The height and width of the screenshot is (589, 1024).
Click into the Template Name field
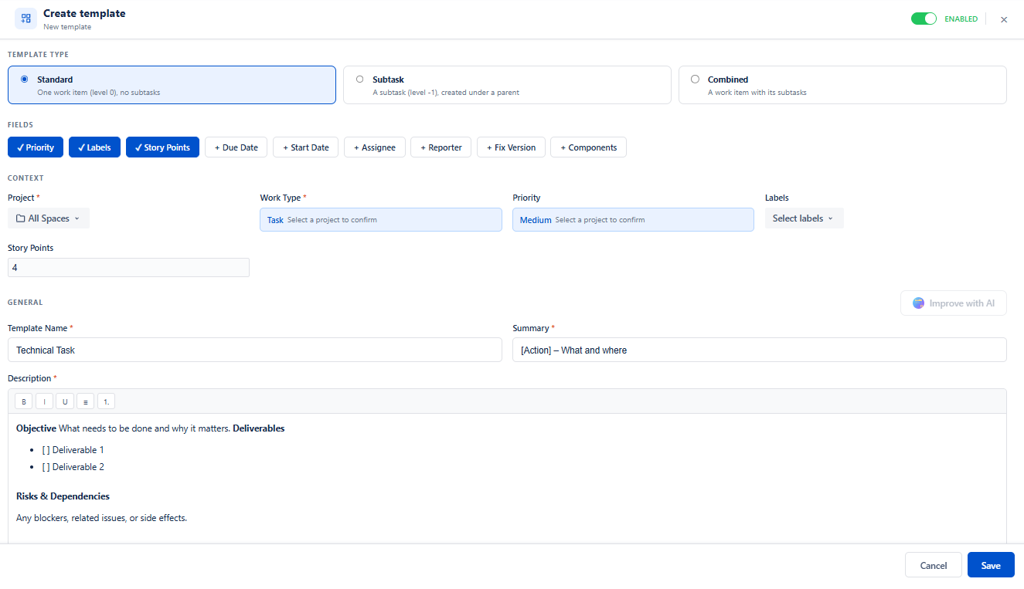click(255, 350)
